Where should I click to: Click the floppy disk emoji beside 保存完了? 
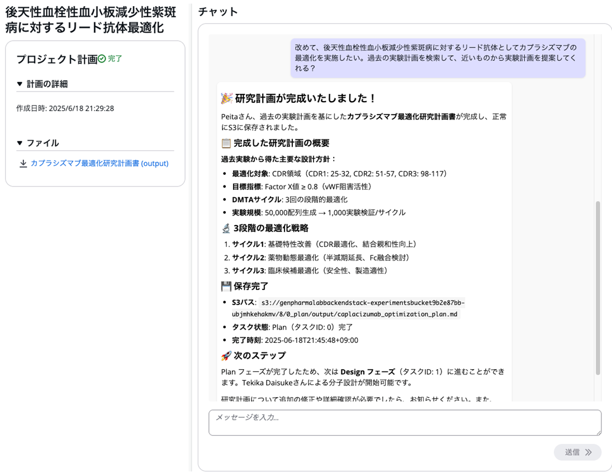[x=226, y=286]
